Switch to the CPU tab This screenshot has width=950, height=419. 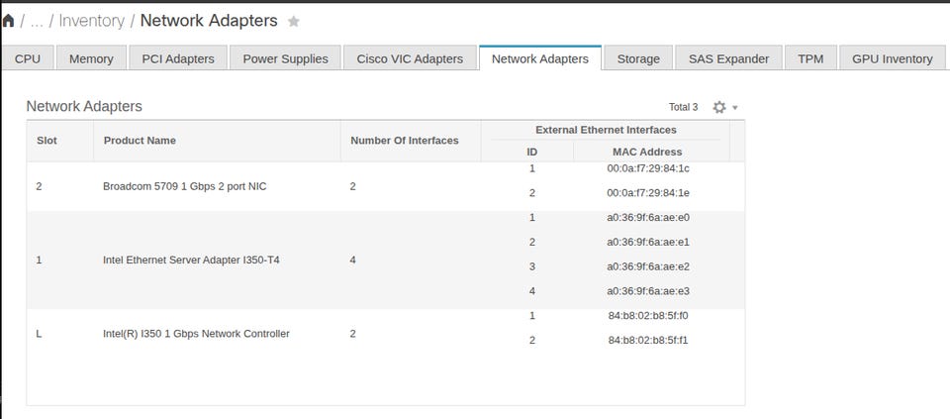tap(28, 58)
